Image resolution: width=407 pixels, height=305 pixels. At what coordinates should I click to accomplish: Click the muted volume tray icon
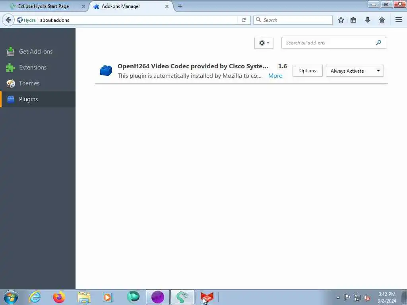click(x=367, y=298)
